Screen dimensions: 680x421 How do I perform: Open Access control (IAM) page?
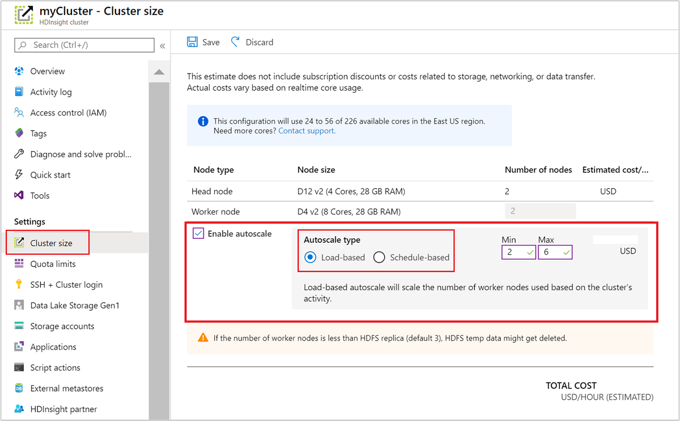point(68,113)
